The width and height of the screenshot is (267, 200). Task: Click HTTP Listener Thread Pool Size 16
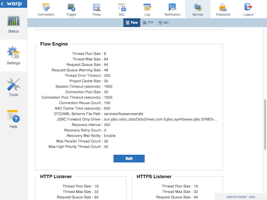pos(96,186)
